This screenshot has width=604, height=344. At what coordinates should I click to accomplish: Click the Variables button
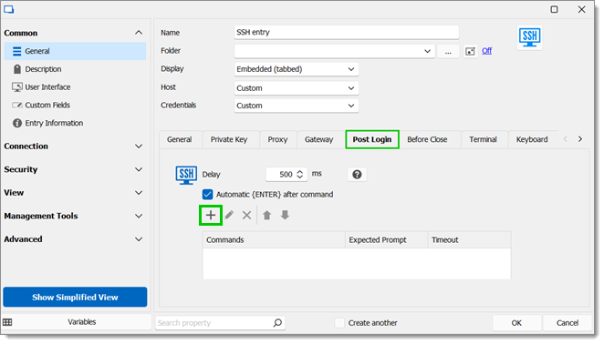click(x=82, y=322)
